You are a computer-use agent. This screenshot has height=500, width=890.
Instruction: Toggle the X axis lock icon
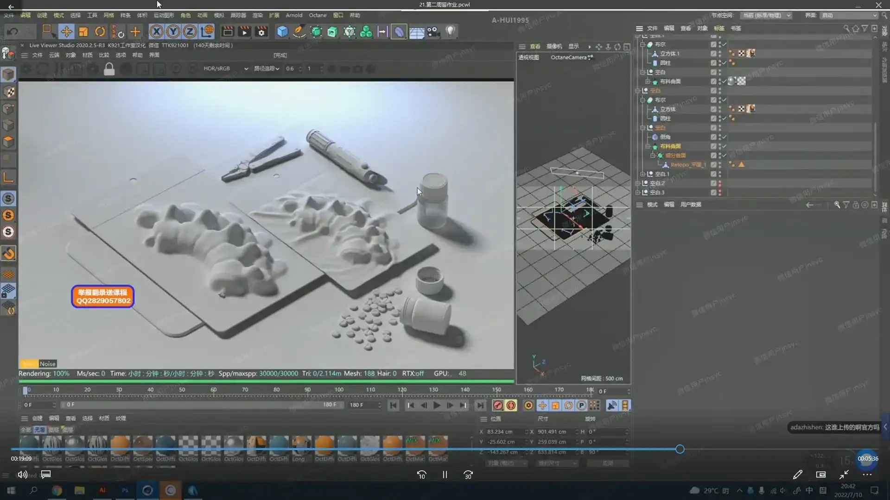click(156, 31)
